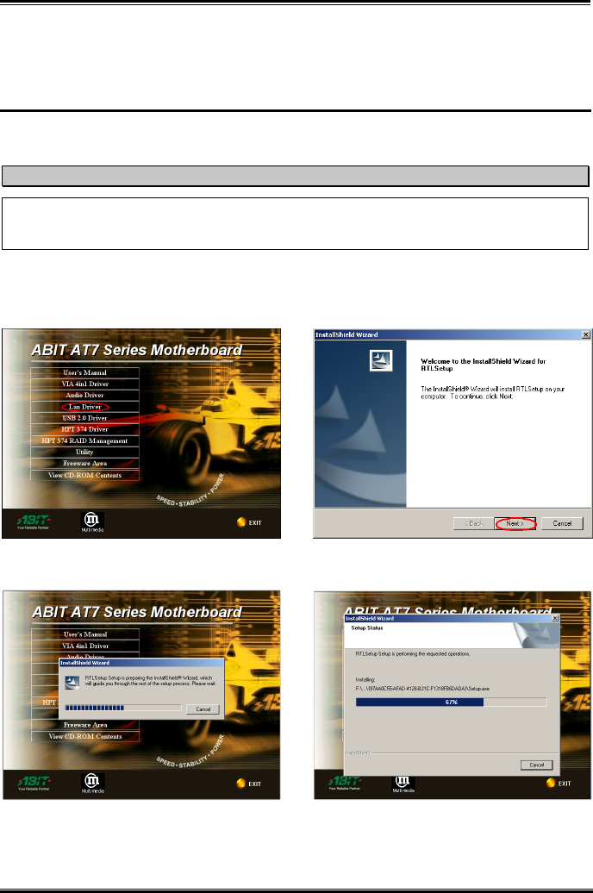Click the 'Welcome to the InstallShield Wizard for RTLSetup' heading
This screenshot has height=893, width=593.
483,365
